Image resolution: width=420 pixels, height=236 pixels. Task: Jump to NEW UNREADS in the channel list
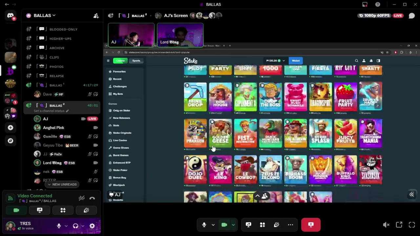pyautogui.click(x=62, y=184)
